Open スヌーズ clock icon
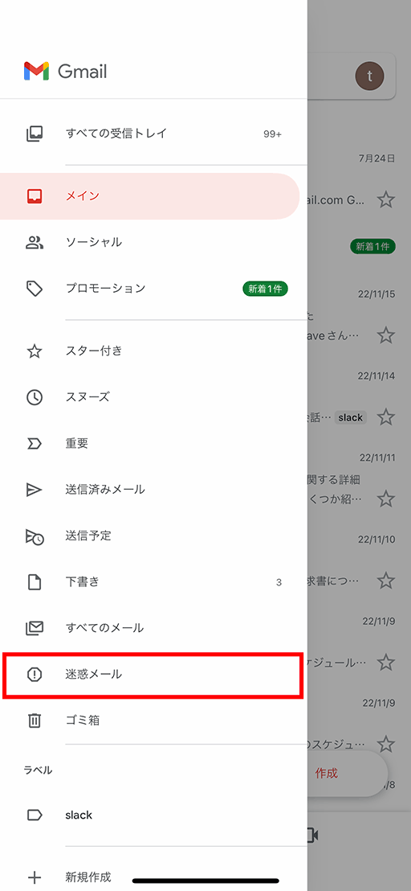Image resolution: width=411 pixels, height=891 pixels. click(x=35, y=397)
